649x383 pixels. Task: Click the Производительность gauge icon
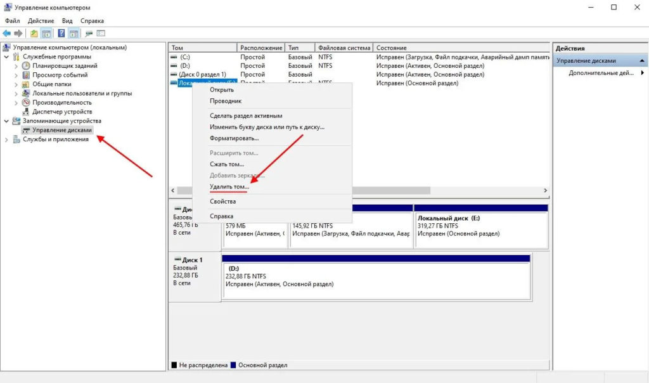coord(26,102)
